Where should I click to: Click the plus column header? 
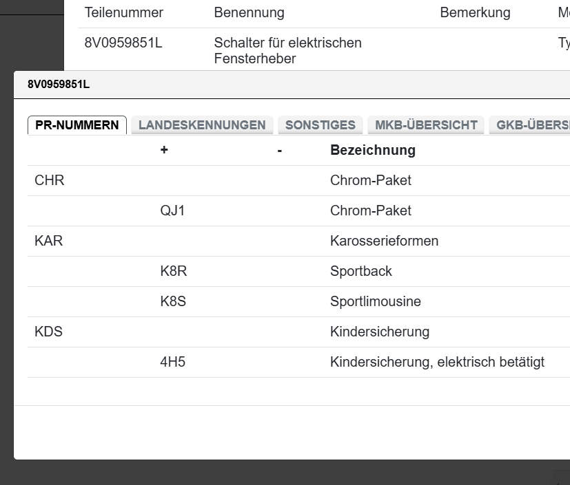pyautogui.click(x=164, y=150)
